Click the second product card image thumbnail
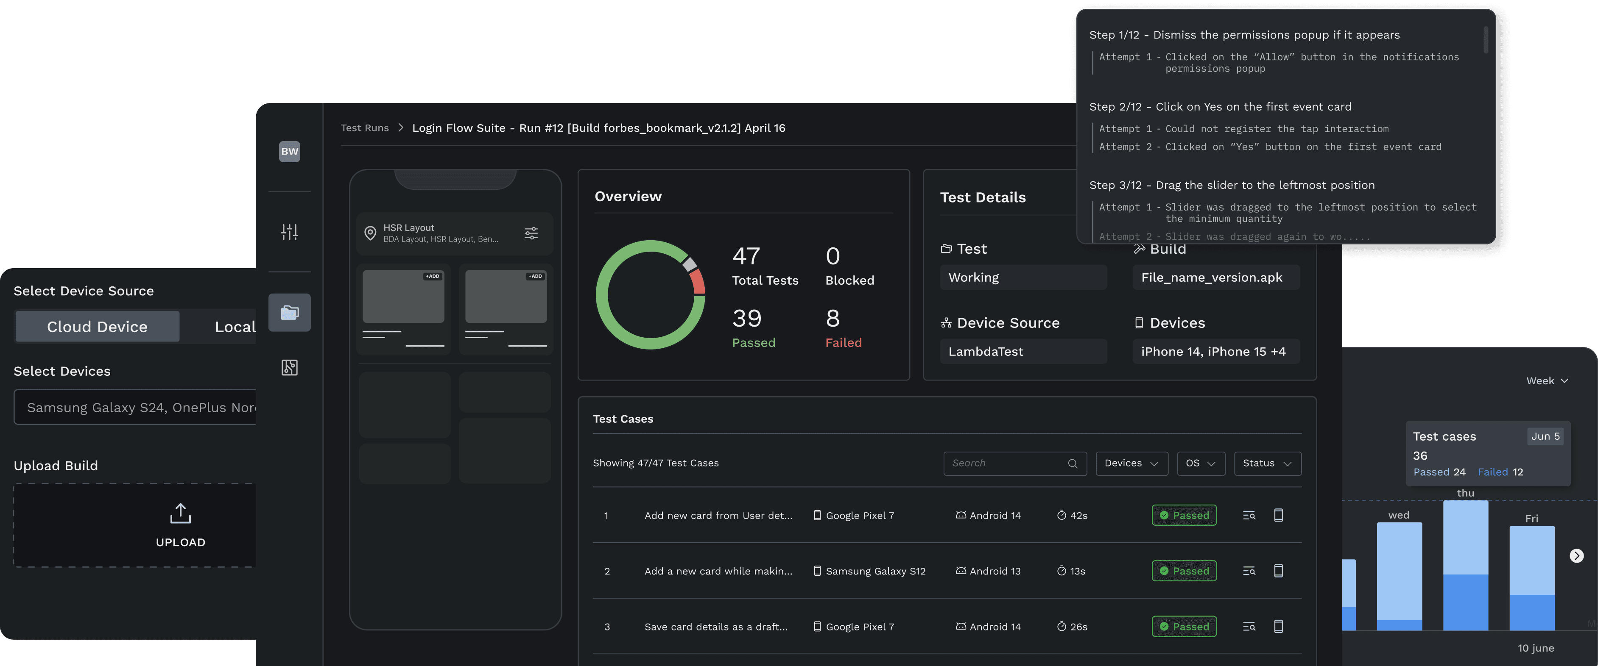 [x=506, y=296]
